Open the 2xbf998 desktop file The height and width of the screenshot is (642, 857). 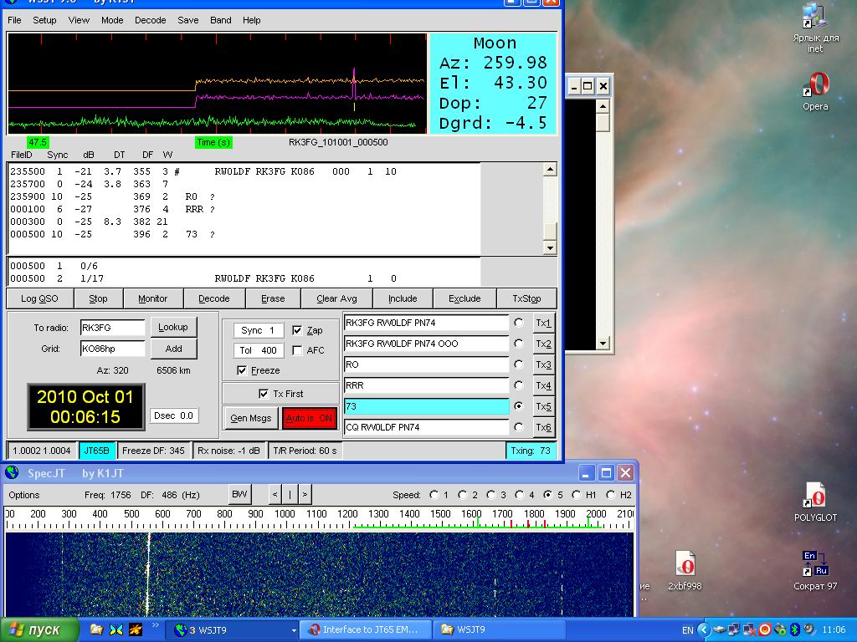(685, 570)
